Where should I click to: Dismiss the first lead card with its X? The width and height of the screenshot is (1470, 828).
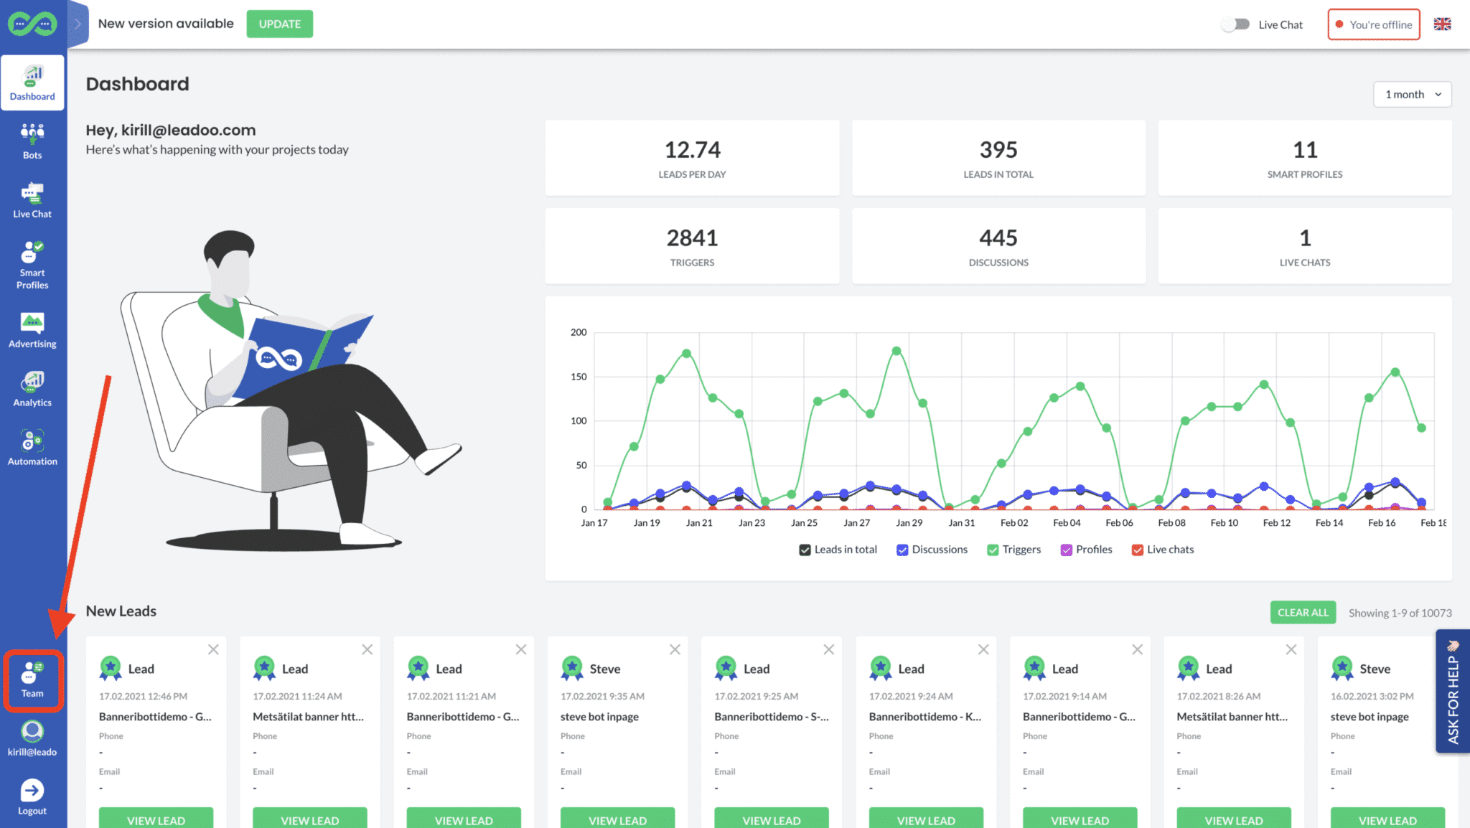click(213, 649)
